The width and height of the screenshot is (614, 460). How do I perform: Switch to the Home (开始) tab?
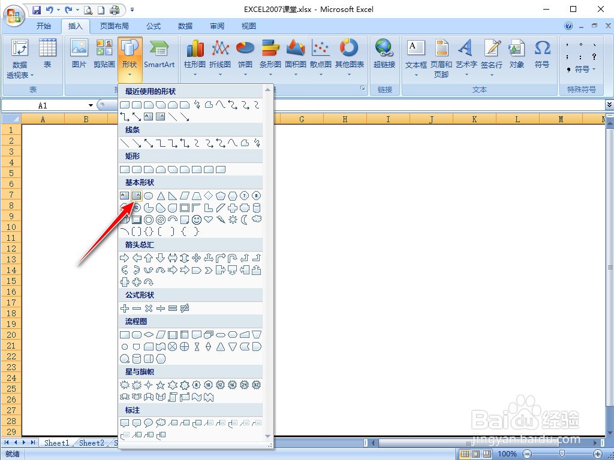click(43, 26)
